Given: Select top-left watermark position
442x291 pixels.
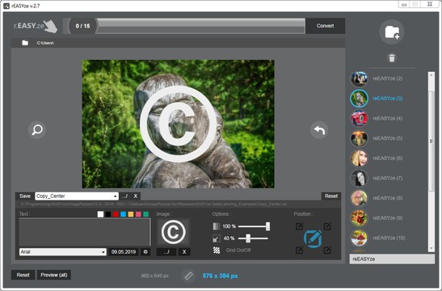Looking at the screenshot, I should click(x=299, y=226).
